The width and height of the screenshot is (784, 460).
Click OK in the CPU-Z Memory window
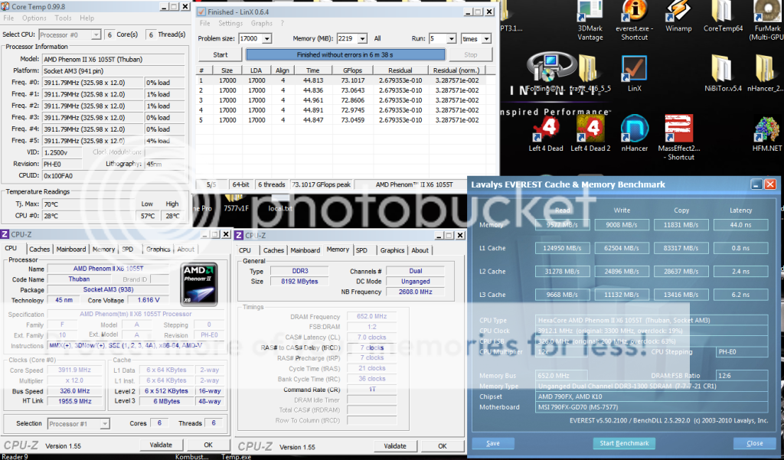pos(443,445)
